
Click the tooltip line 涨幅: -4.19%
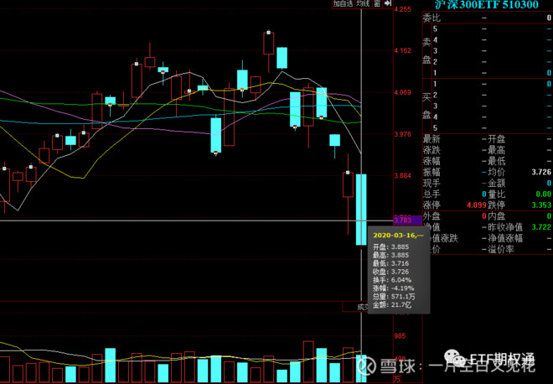tap(394, 288)
